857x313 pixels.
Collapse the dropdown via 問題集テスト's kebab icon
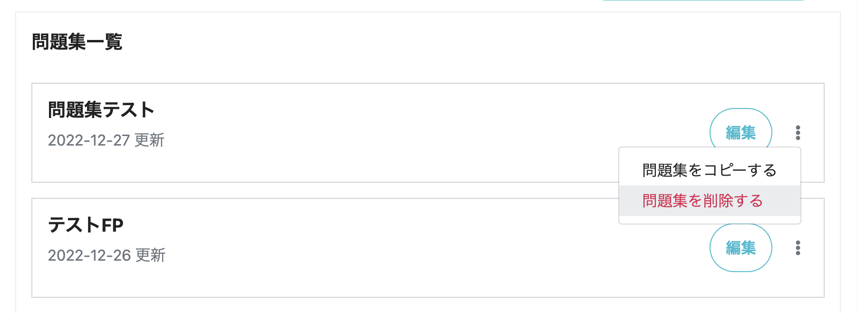(x=798, y=133)
